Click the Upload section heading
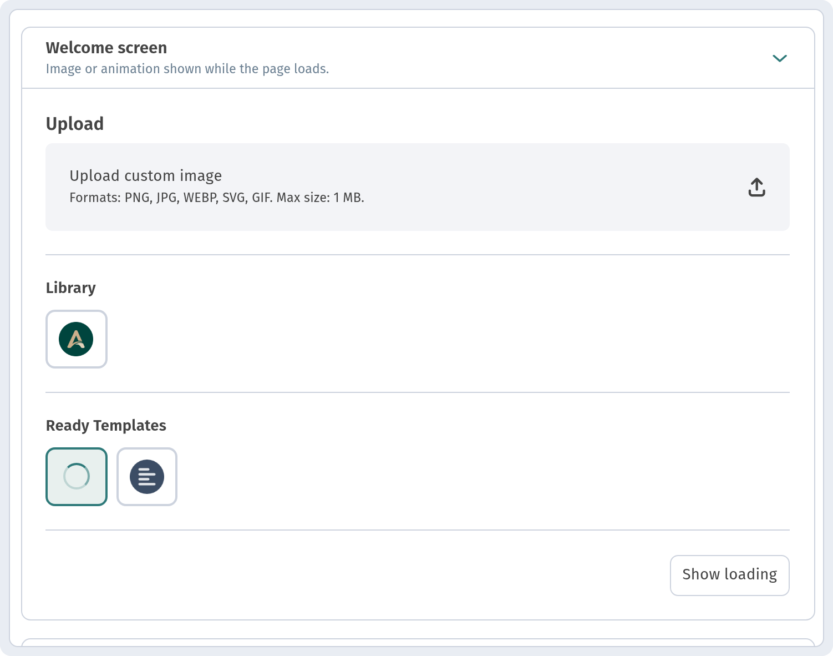The width and height of the screenshot is (833, 656). [x=75, y=124]
